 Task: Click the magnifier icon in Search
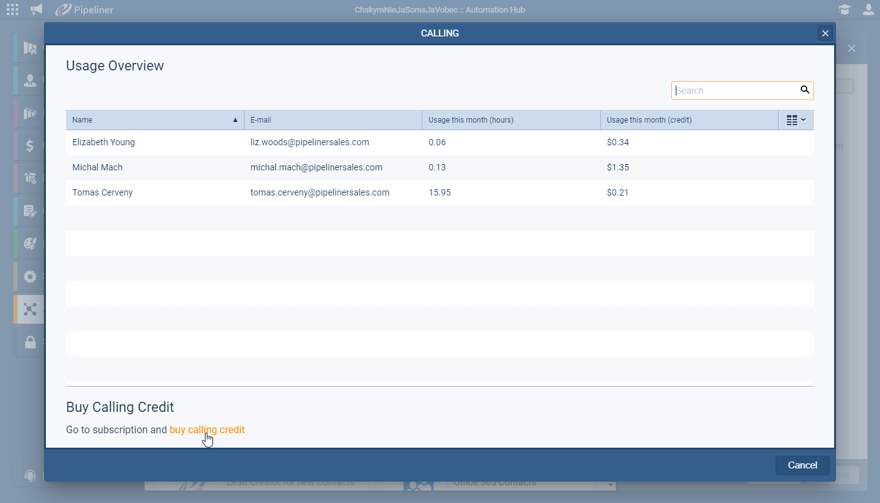coord(805,90)
